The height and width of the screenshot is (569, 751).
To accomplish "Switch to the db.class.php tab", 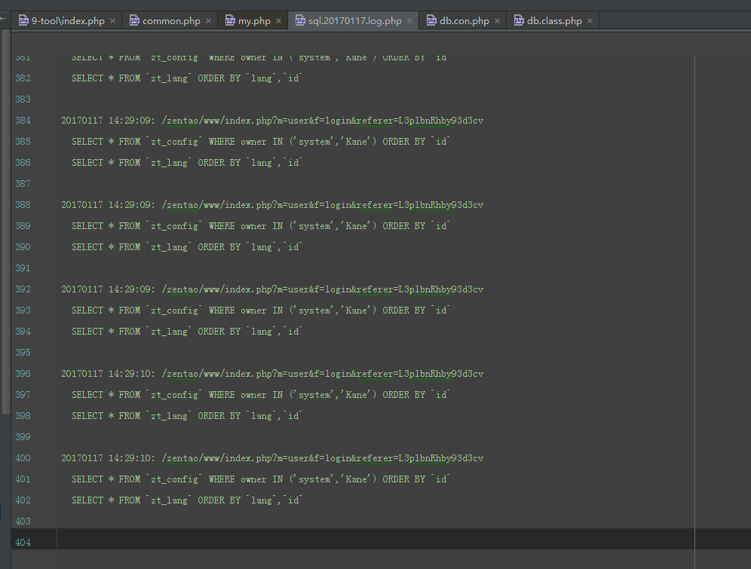I will point(553,21).
